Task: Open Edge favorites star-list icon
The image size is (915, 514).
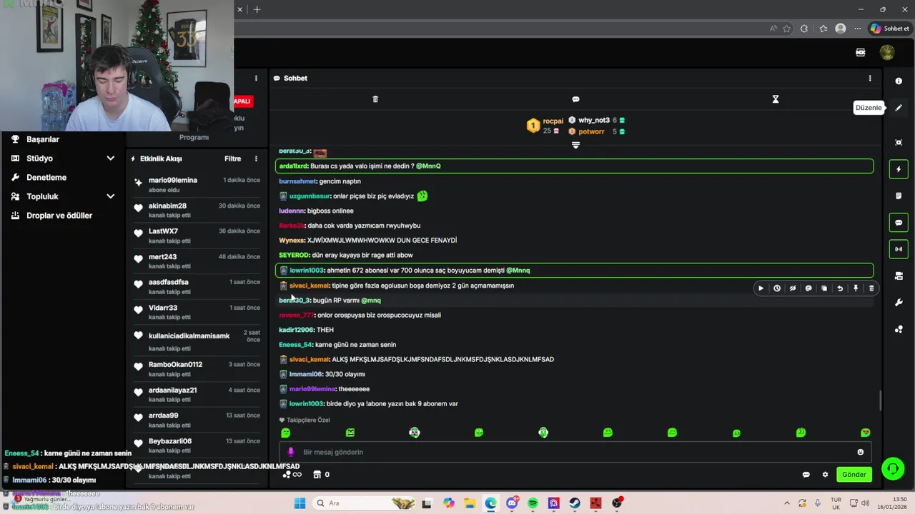Action: (x=823, y=29)
